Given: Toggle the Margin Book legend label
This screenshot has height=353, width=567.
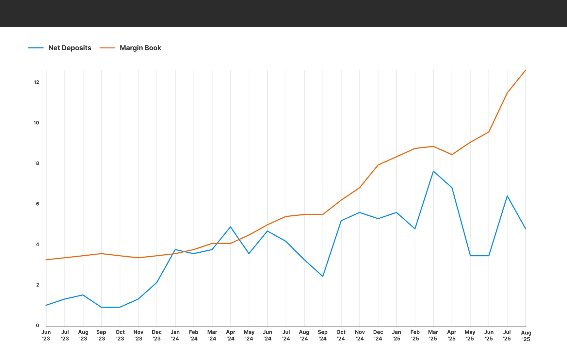Looking at the screenshot, I should point(140,48).
